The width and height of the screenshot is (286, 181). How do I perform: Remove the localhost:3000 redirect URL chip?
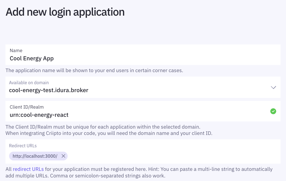pos(64,156)
